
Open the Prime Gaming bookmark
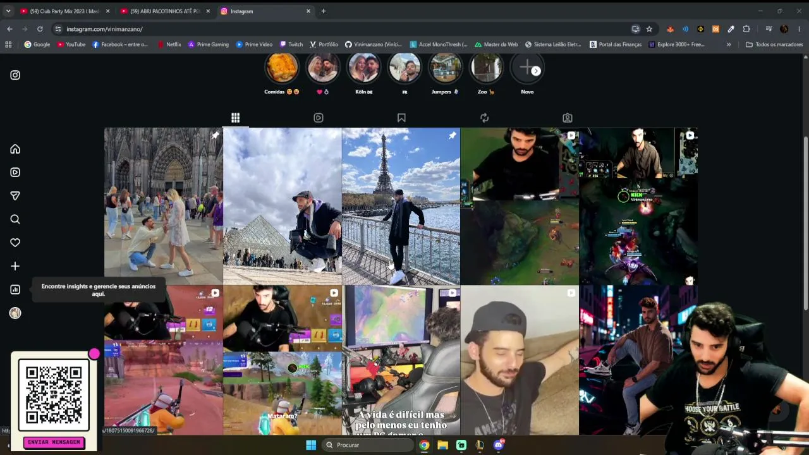click(209, 45)
